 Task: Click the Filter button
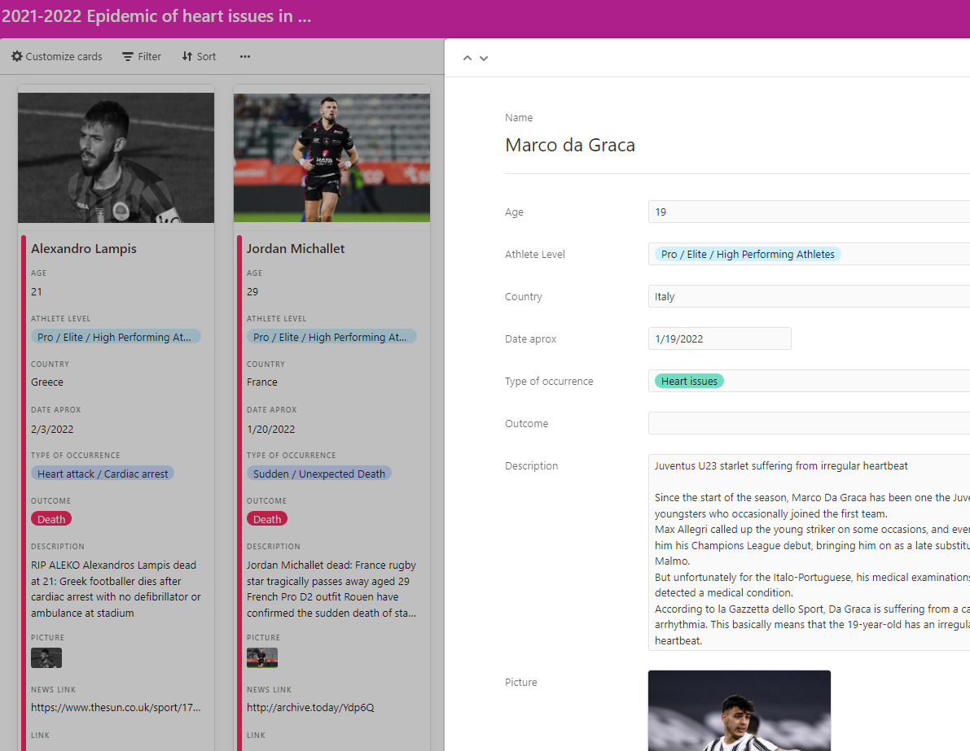142,56
